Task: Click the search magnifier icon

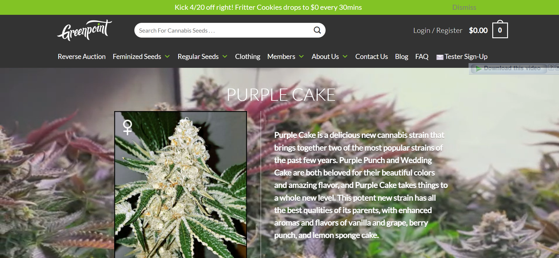Action: pyautogui.click(x=317, y=30)
